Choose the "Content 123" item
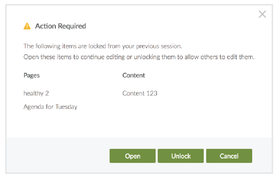 click(x=139, y=93)
